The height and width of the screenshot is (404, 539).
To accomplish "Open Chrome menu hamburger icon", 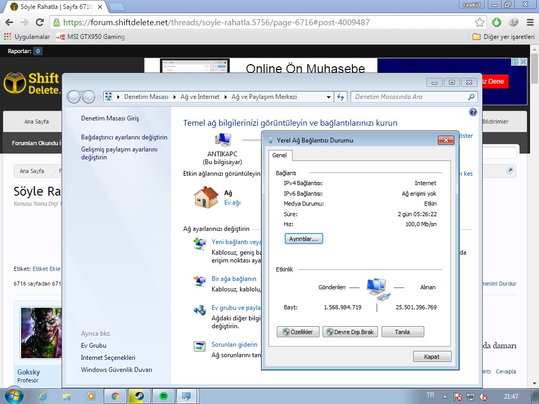I will [x=530, y=22].
